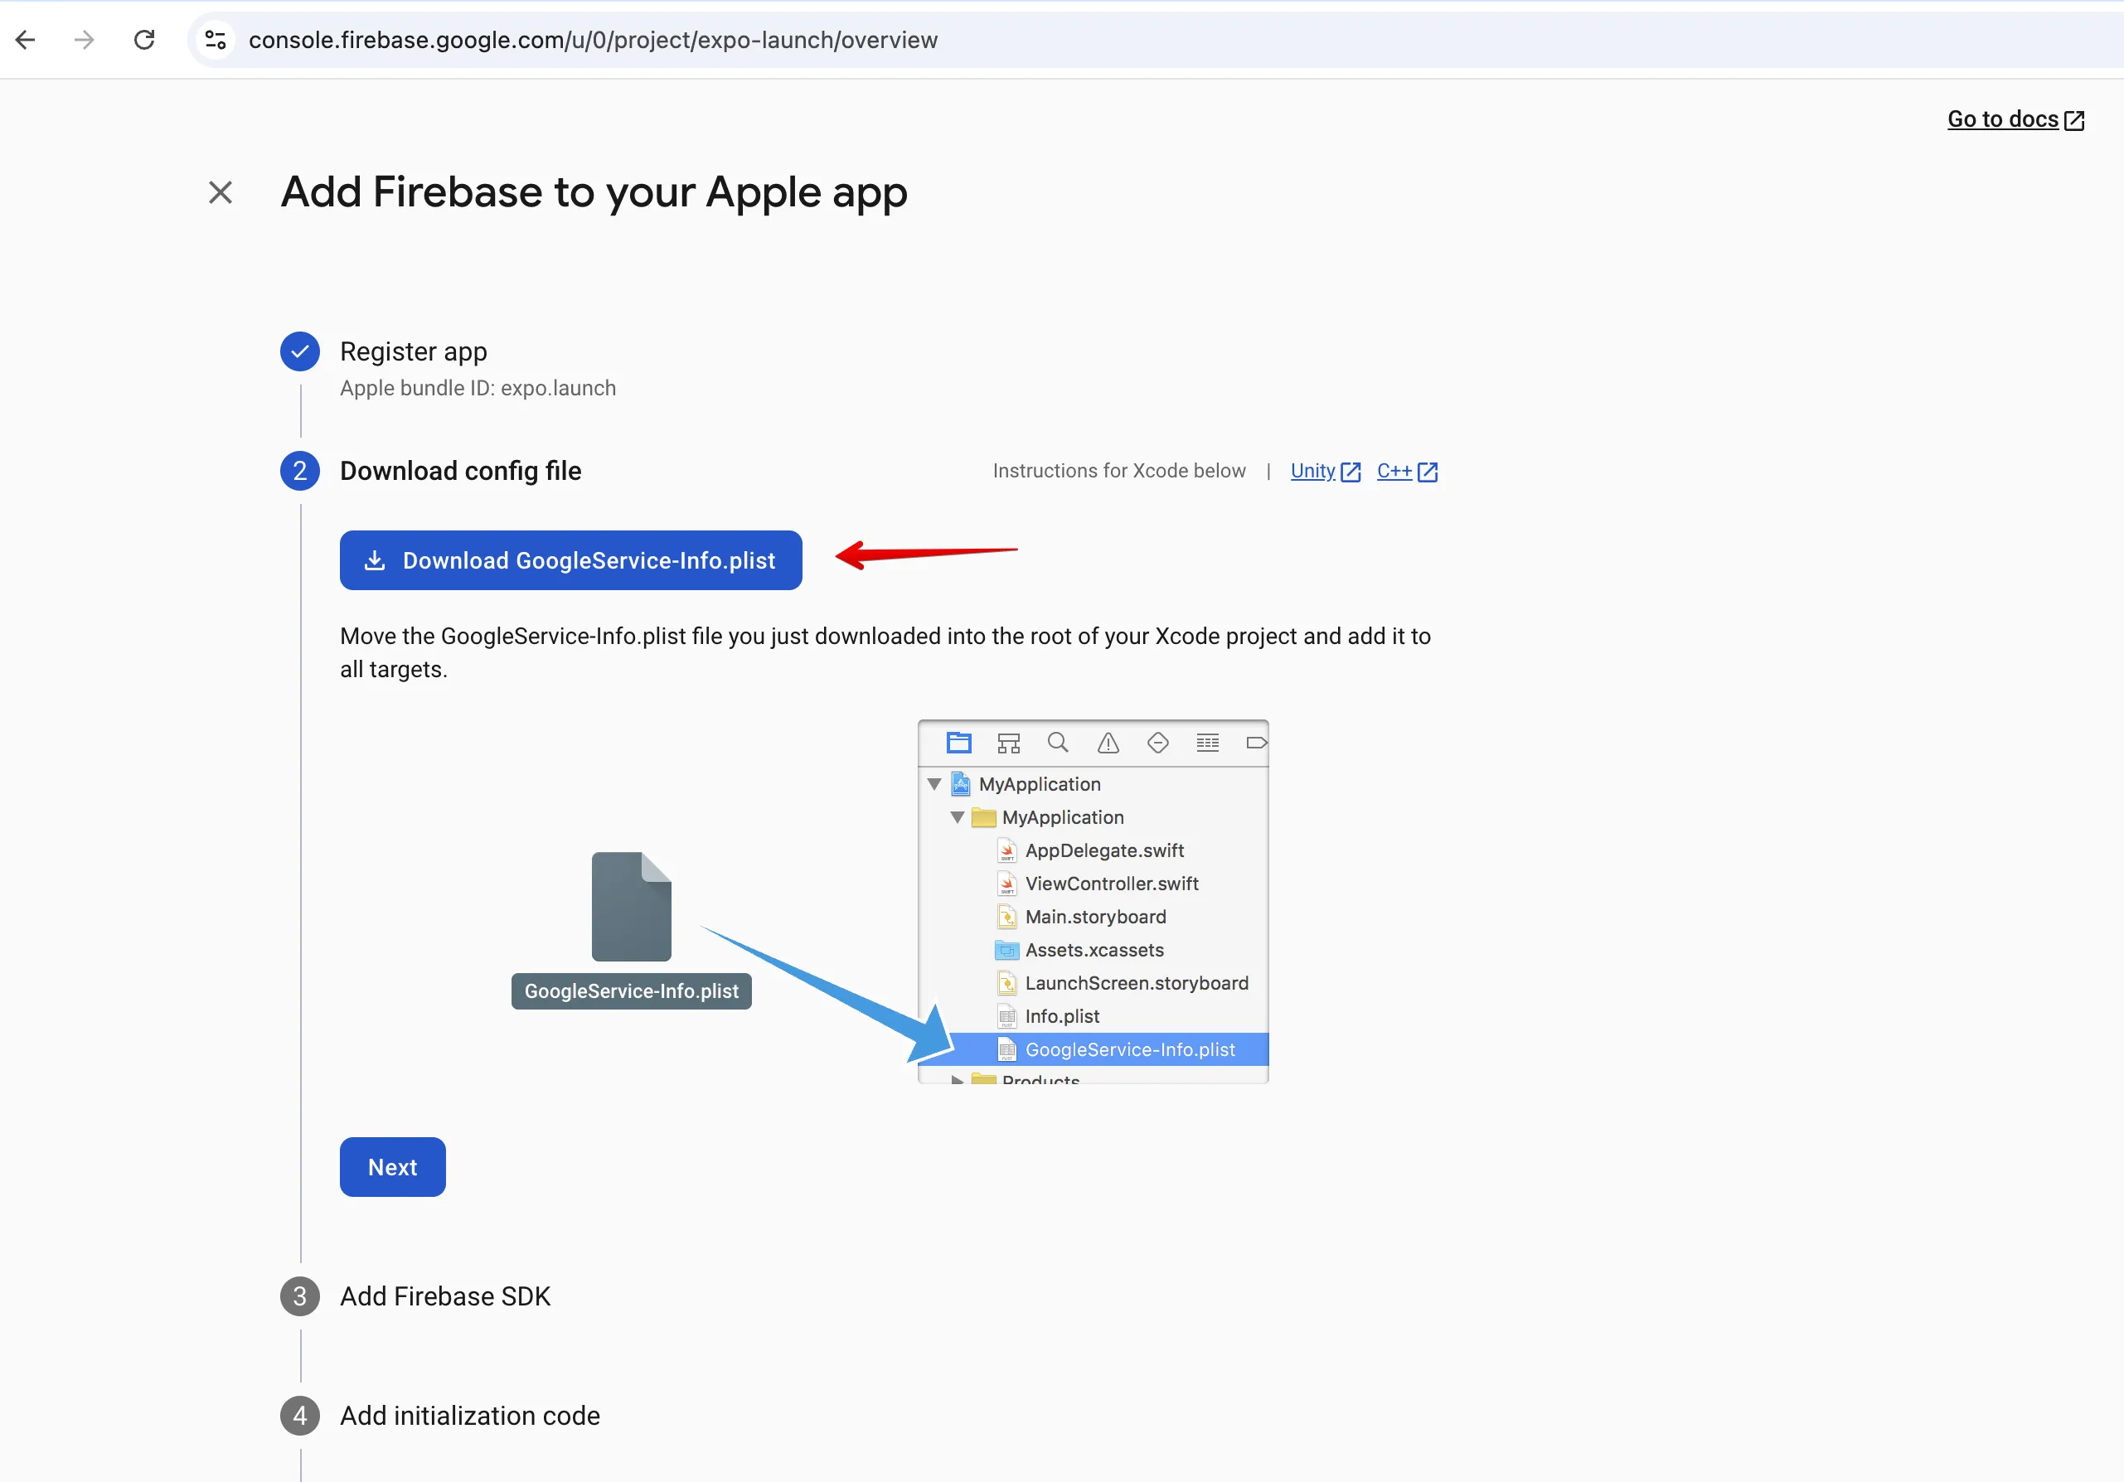
Task: Click the Next button
Action: (x=392, y=1168)
